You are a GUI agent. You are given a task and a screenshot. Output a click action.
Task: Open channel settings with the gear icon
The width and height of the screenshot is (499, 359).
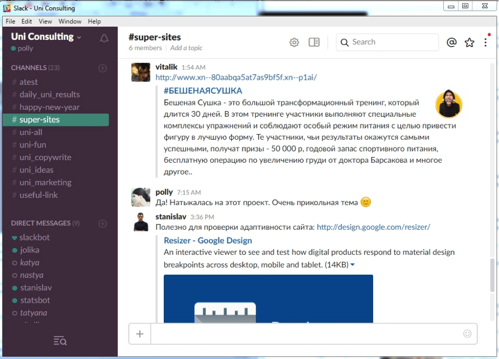click(x=294, y=42)
